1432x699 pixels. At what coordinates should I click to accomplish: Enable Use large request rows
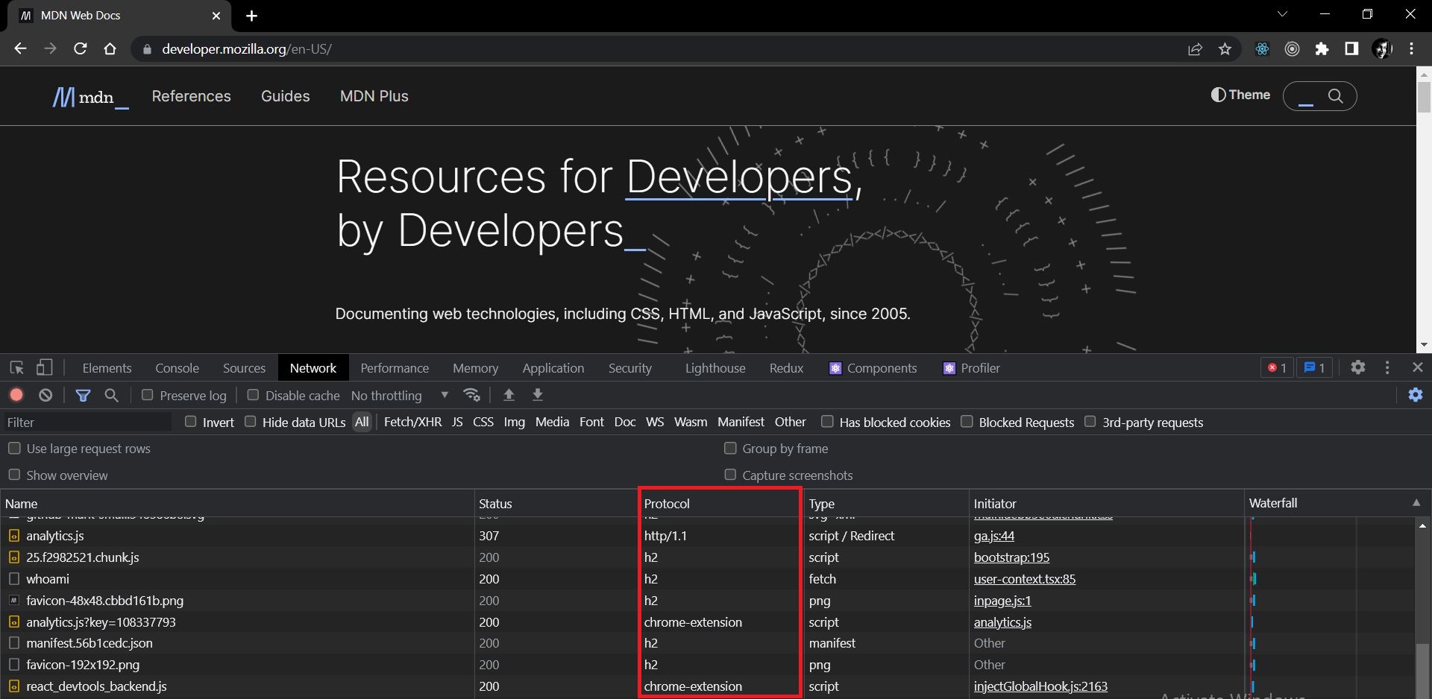tap(14, 448)
